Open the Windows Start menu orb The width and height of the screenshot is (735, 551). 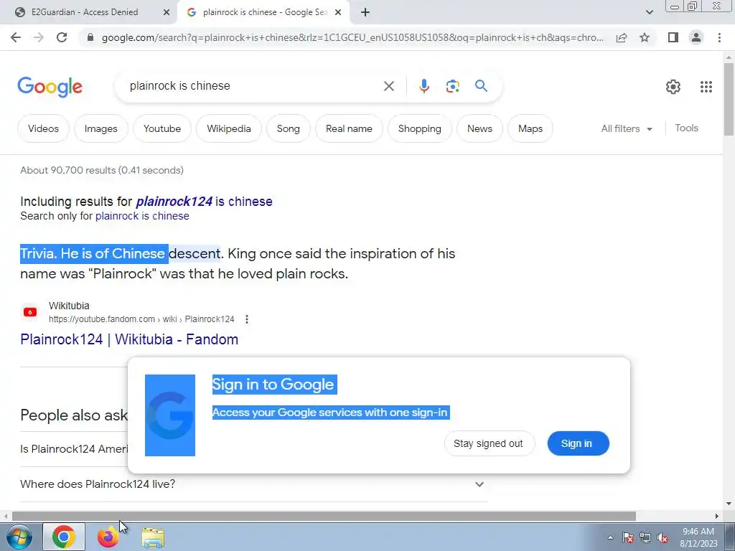coord(19,537)
